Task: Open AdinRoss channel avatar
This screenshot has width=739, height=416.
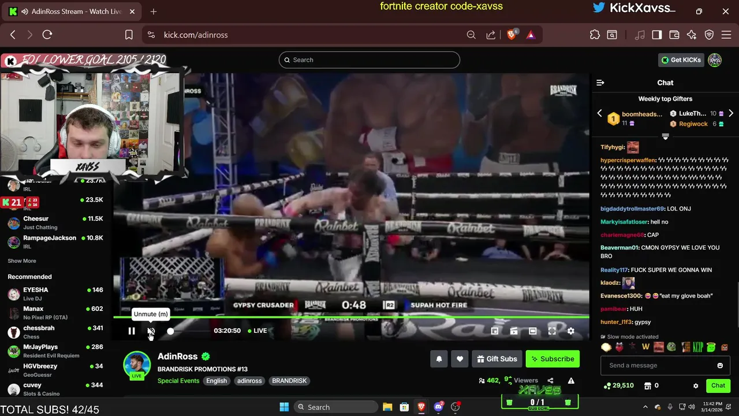Action: [x=137, y=365]
